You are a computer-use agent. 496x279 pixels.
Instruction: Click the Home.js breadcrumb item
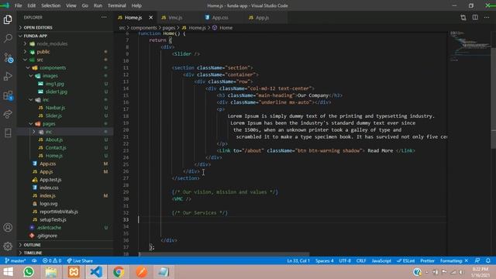pyautogui.click(x=194, y=28)
